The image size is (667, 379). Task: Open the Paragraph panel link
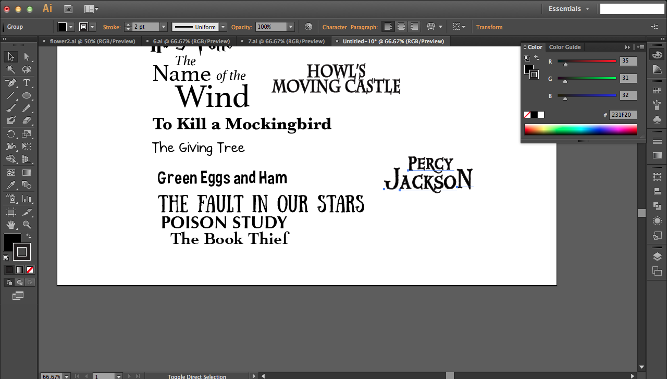click(x=364, y=27)
